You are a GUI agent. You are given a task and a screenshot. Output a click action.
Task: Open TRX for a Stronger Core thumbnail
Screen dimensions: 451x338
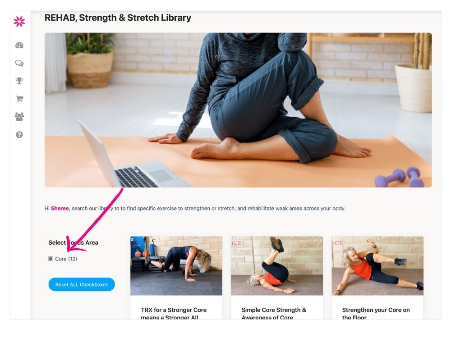[x=176, y=266]
